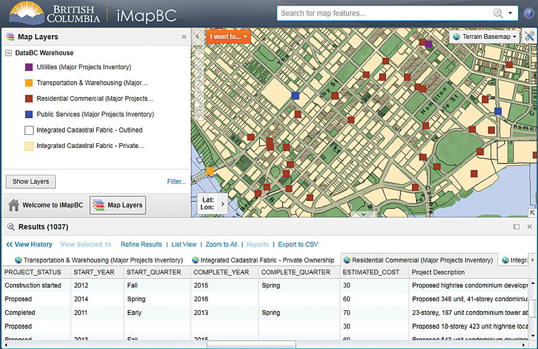Expand the Lat Lon coordinates panel

click(x=223, y=204)
